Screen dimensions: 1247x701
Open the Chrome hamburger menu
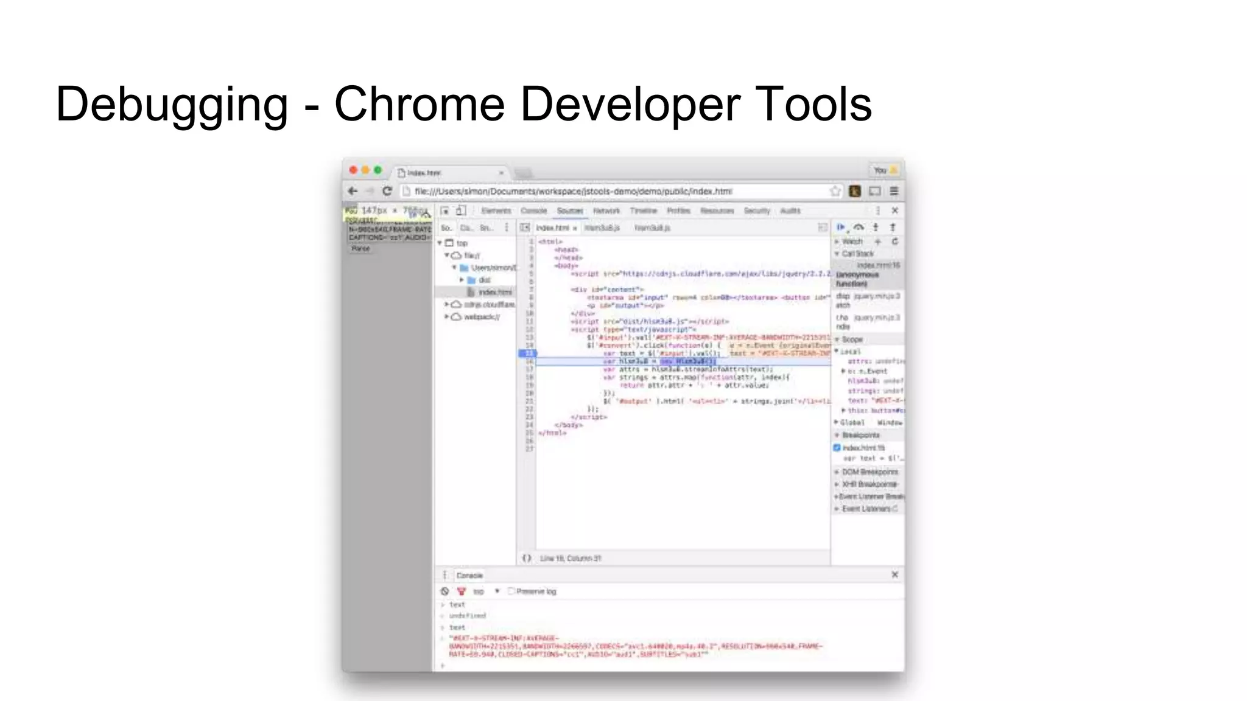(894, 191)
